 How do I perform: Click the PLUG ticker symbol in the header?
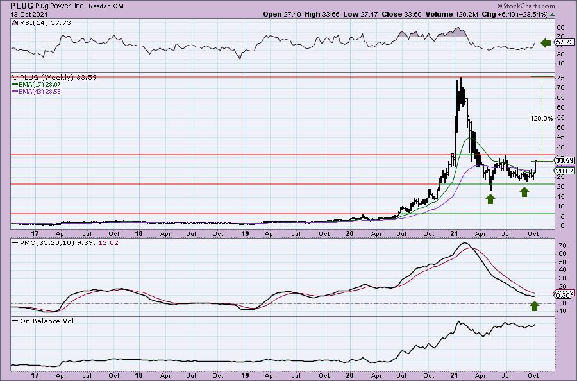pyautogui.click(x=22, y=6)
